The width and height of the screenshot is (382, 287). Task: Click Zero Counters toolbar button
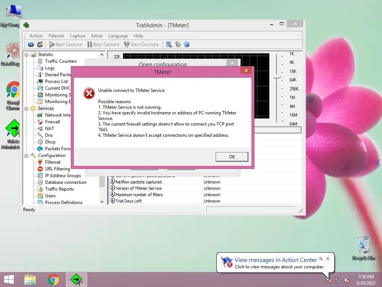[x=141, y=44]
